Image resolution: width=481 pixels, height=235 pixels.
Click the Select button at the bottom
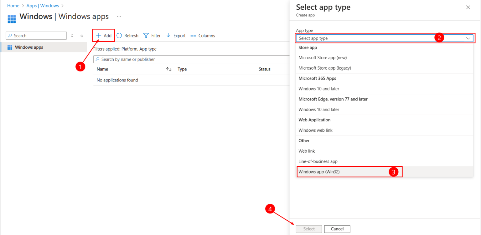click(308, 229)
